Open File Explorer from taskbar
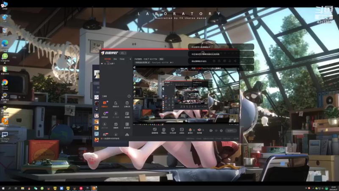 [22, 188]
